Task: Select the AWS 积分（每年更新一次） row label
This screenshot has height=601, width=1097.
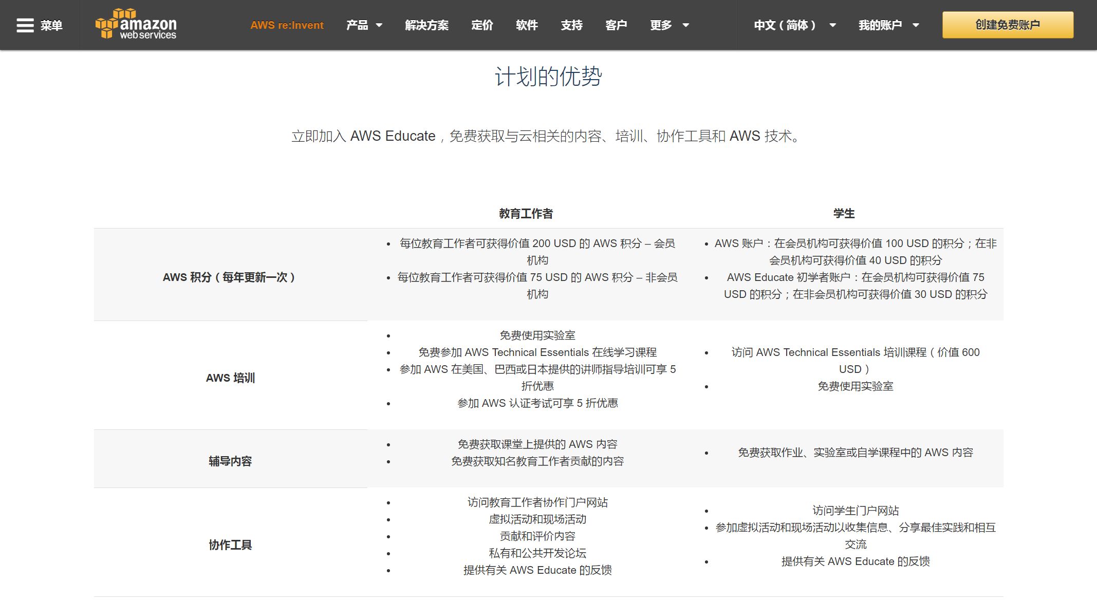Action: pyautogui.click(x=230, y=277)
